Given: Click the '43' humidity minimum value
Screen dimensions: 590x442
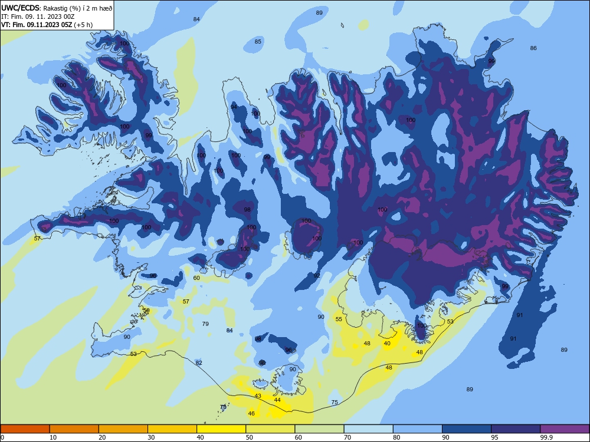Looking at the screenshot, I should coord(258,396).
